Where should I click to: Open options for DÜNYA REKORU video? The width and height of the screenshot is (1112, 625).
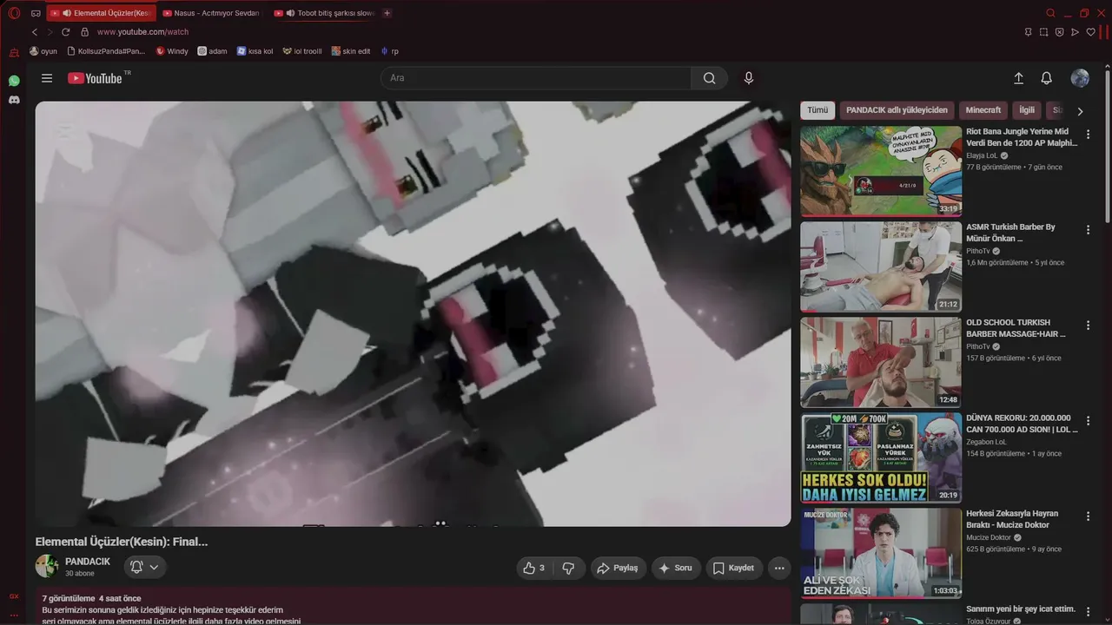coord(1088,421)
